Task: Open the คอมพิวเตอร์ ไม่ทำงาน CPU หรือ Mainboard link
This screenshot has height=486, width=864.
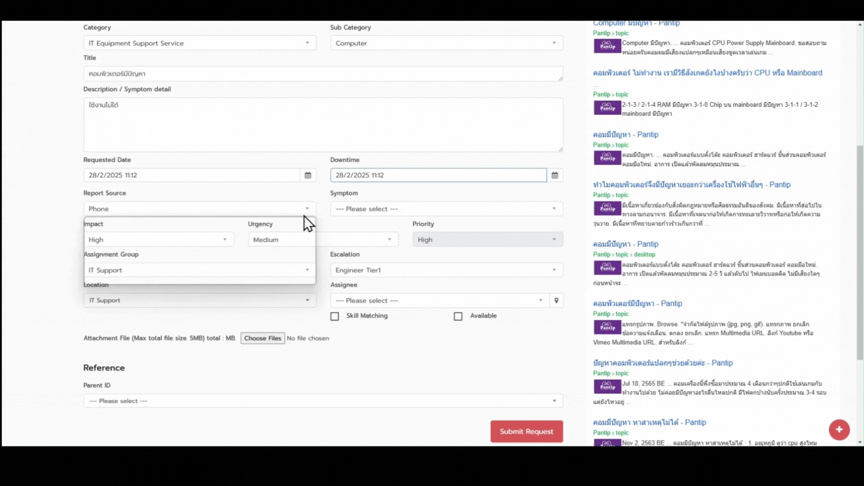Action: [x=707, y=73]
